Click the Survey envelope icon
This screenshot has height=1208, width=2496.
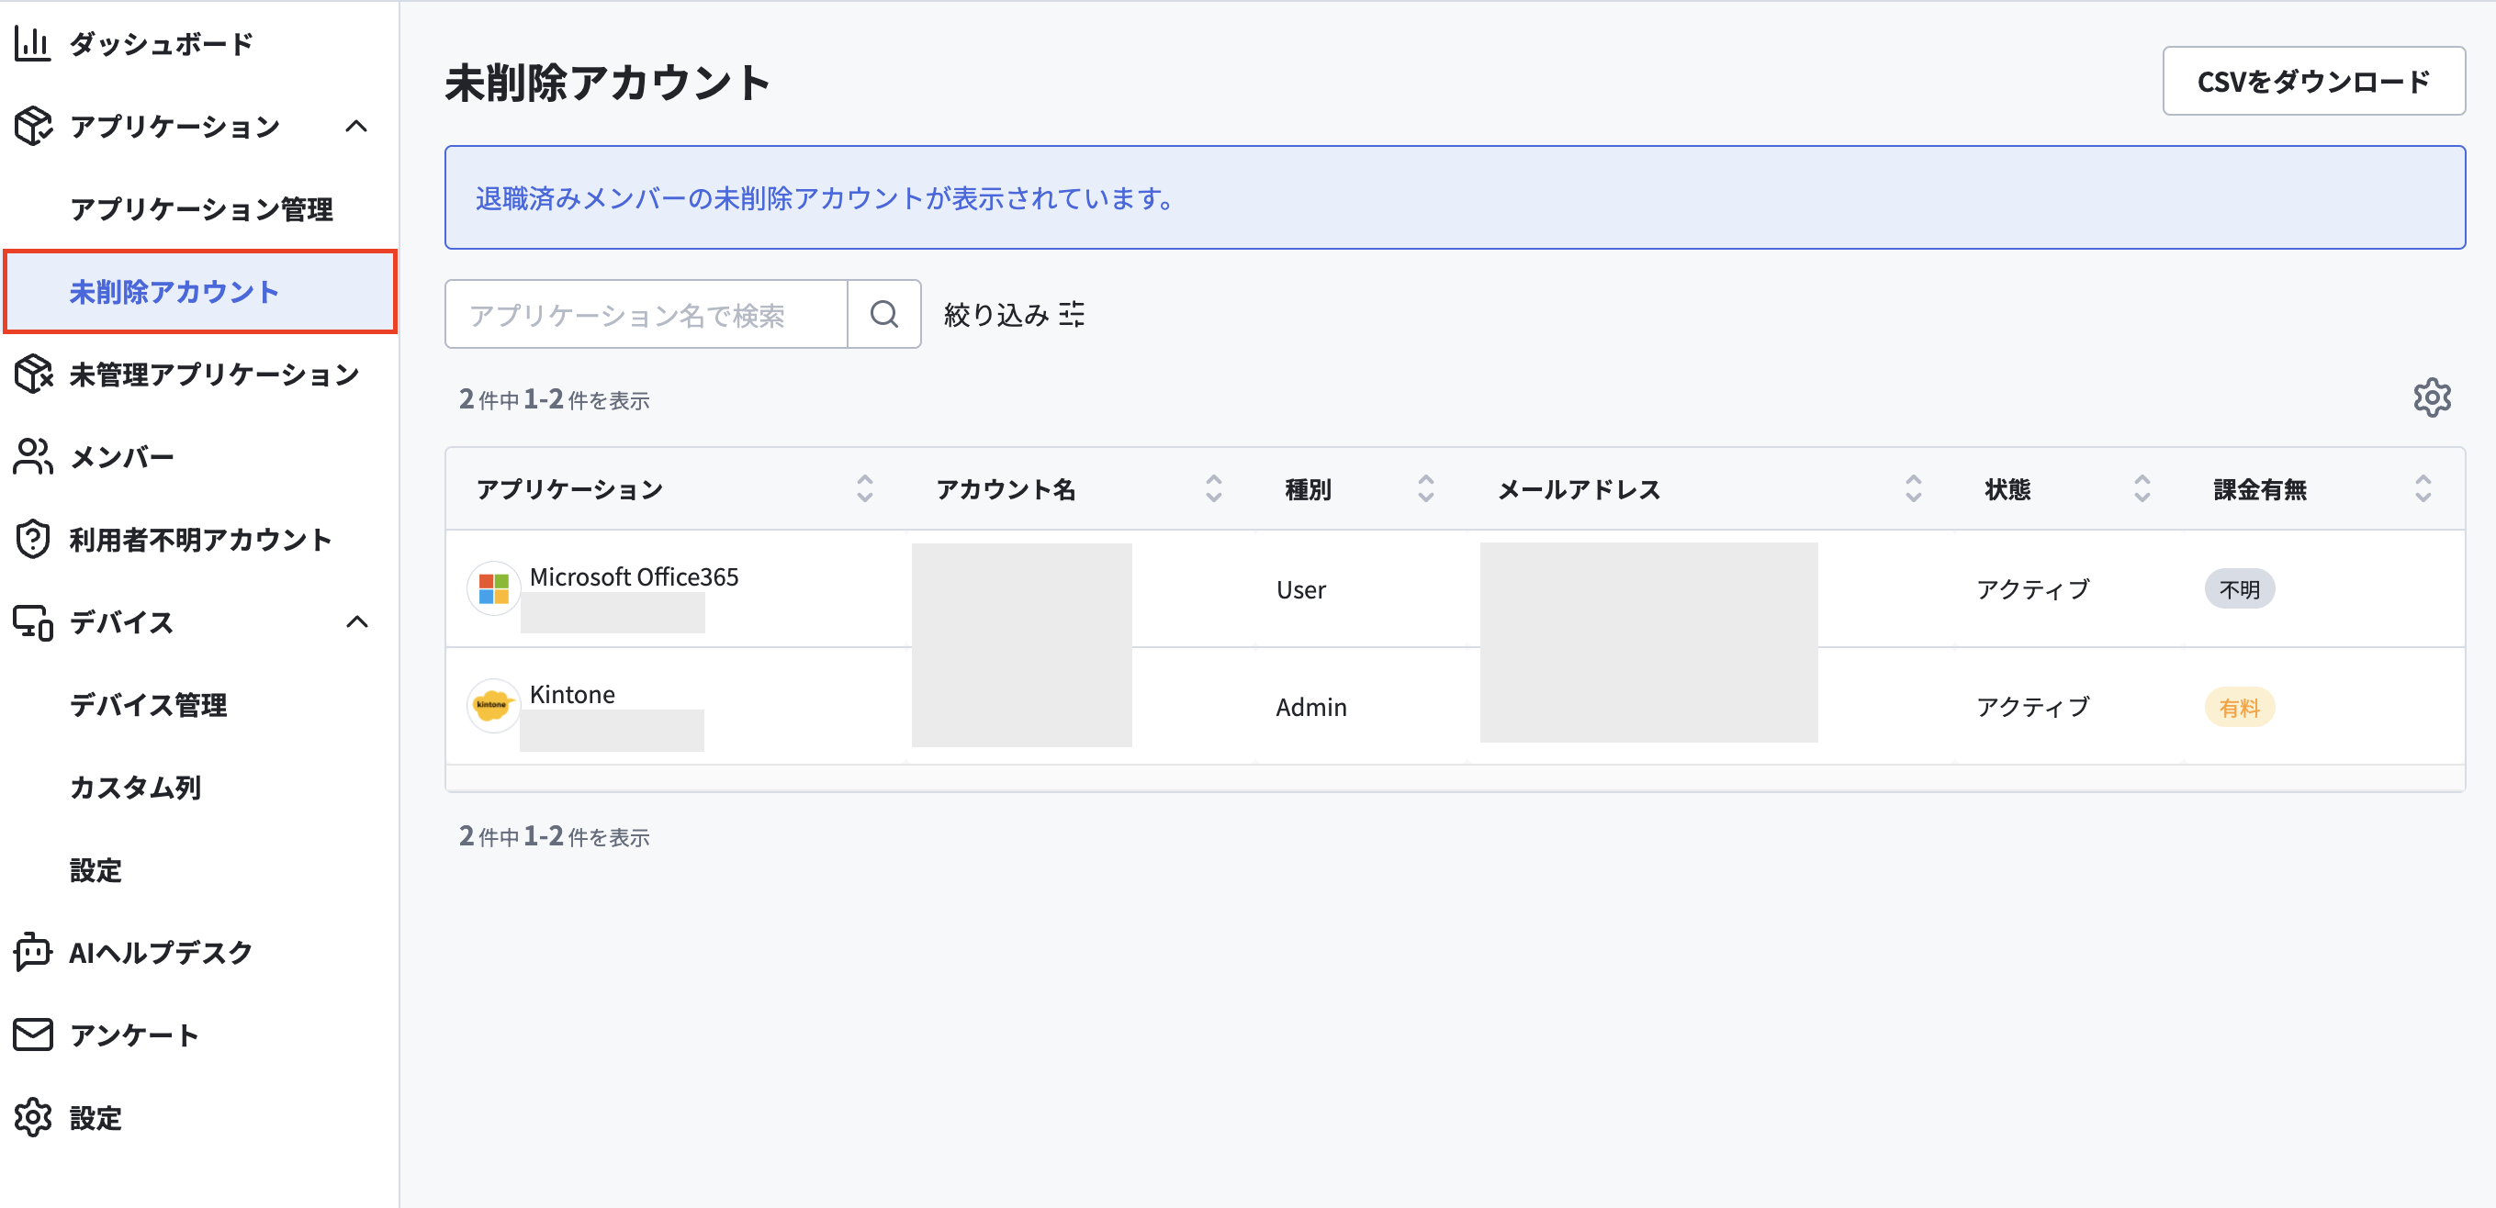[x=32, y=1035]
